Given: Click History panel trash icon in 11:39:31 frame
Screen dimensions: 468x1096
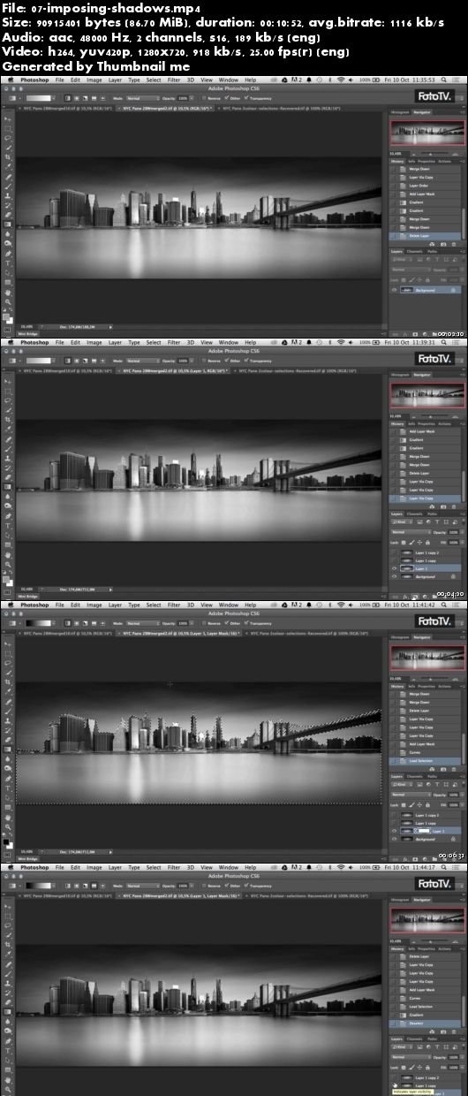Looking at the screenshot, I should pyautogui.click(x=454, y=506).
